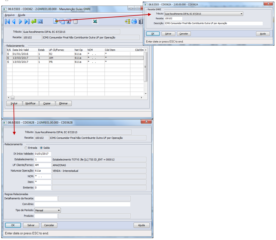Click the Convênio input field
Image resolution: width=276 pixels, height=240 pixels.
coord(82,204)
